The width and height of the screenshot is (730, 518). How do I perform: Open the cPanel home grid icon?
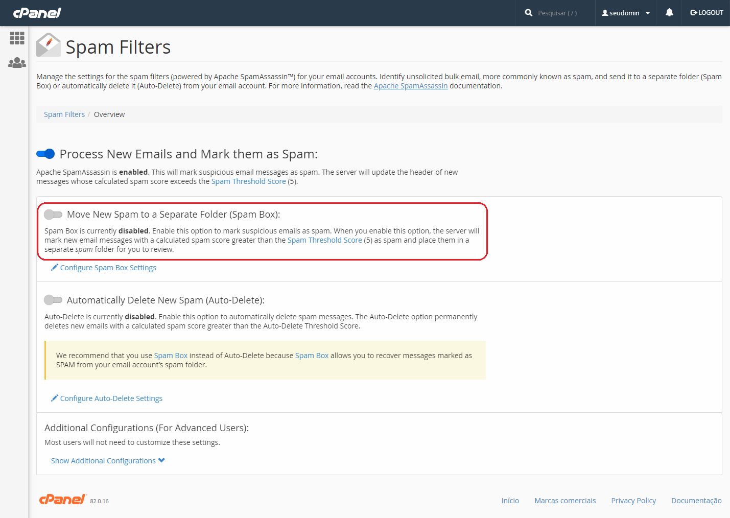17,38
